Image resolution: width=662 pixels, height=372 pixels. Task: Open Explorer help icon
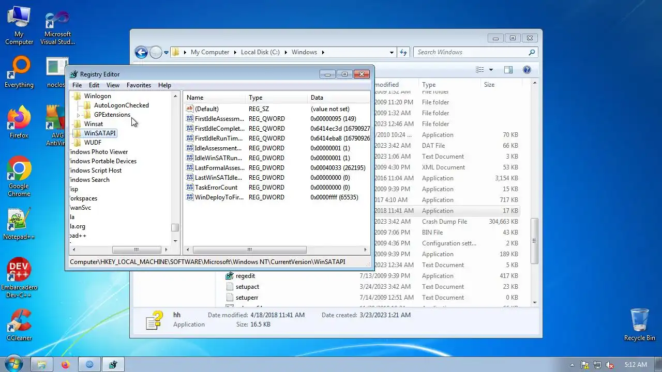click(527, 70)
